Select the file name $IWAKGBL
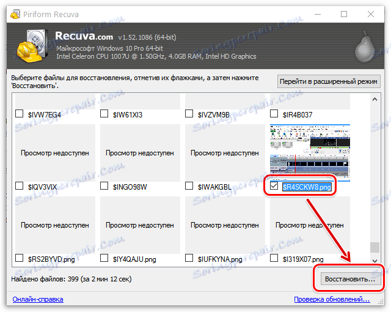The image size is (391, 312). coord(214,187)
